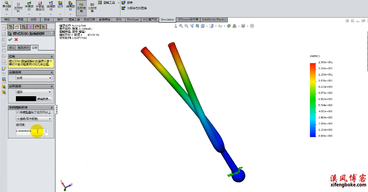Expand the Plot Tools dropdown arrow
Viewport: 368px width, 192px height.
119,2
